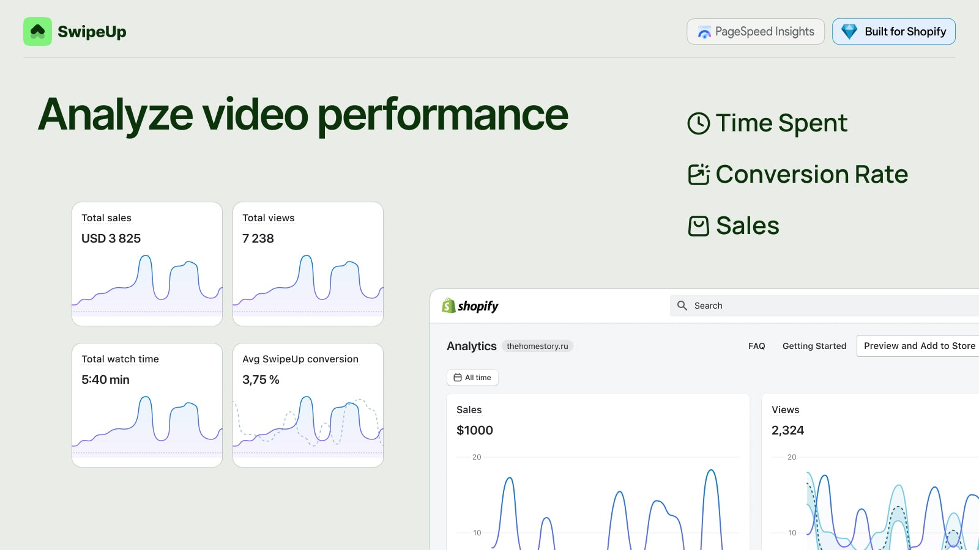This screenshot has width=979, height=550.
Task: Select the Time Spent label
Action: (x=781, y=123)
